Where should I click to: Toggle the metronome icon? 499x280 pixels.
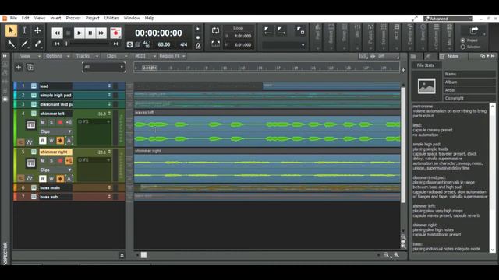tap(198, 46)
